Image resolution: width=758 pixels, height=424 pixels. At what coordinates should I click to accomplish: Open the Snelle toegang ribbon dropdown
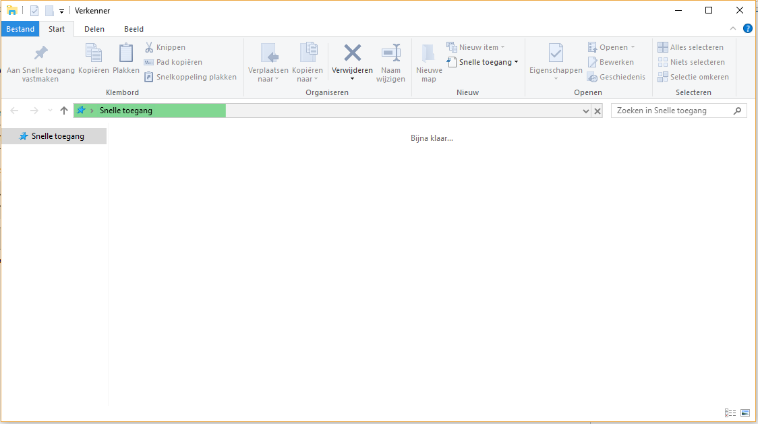(482, 62)
